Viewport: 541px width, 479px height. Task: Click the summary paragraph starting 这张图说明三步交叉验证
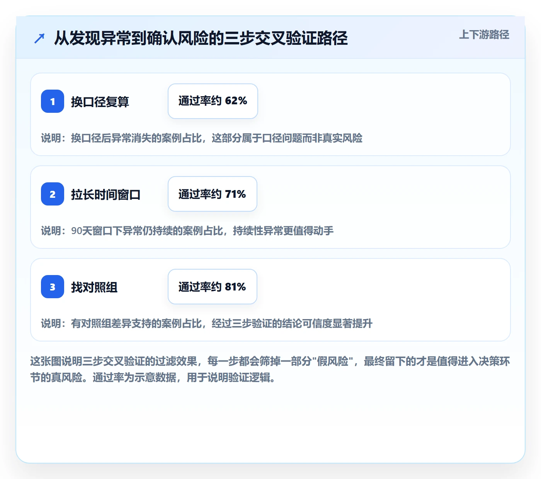pos(270,369)
